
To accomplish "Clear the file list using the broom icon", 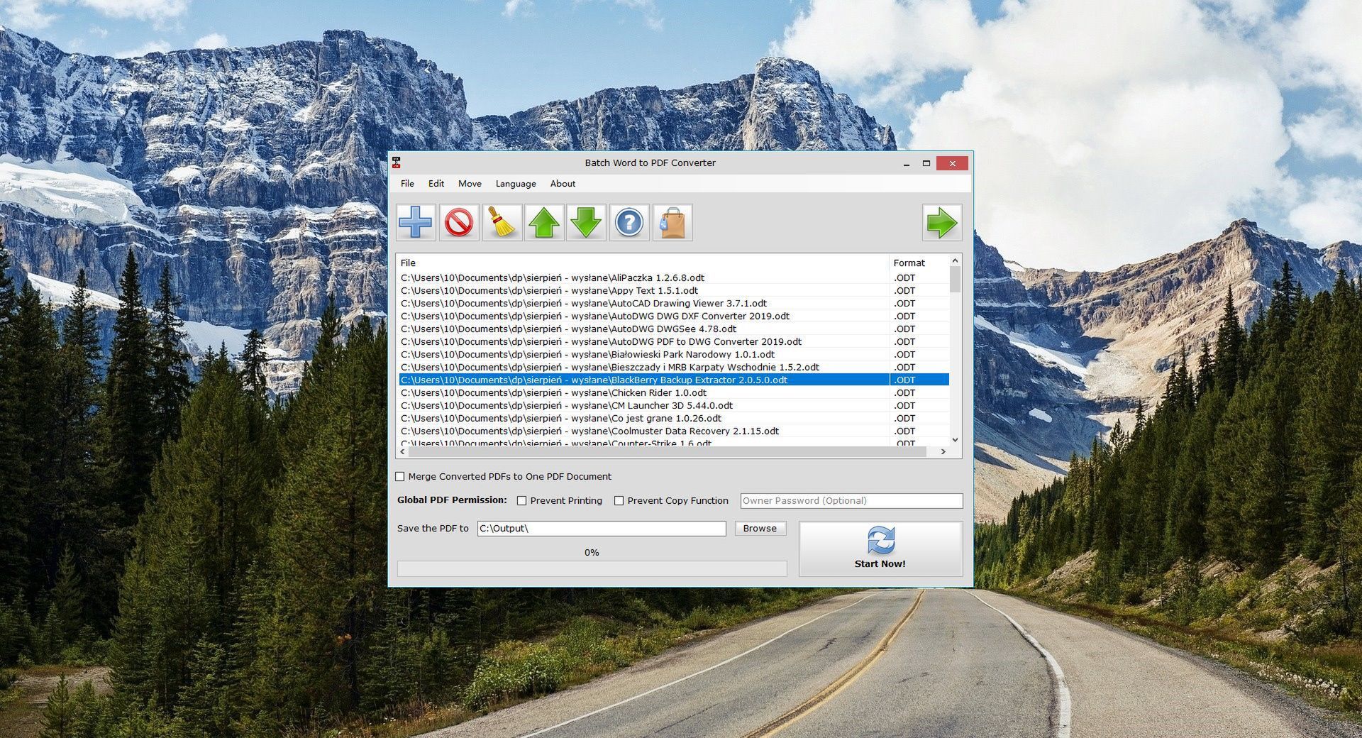I will [x=501, y=222].
